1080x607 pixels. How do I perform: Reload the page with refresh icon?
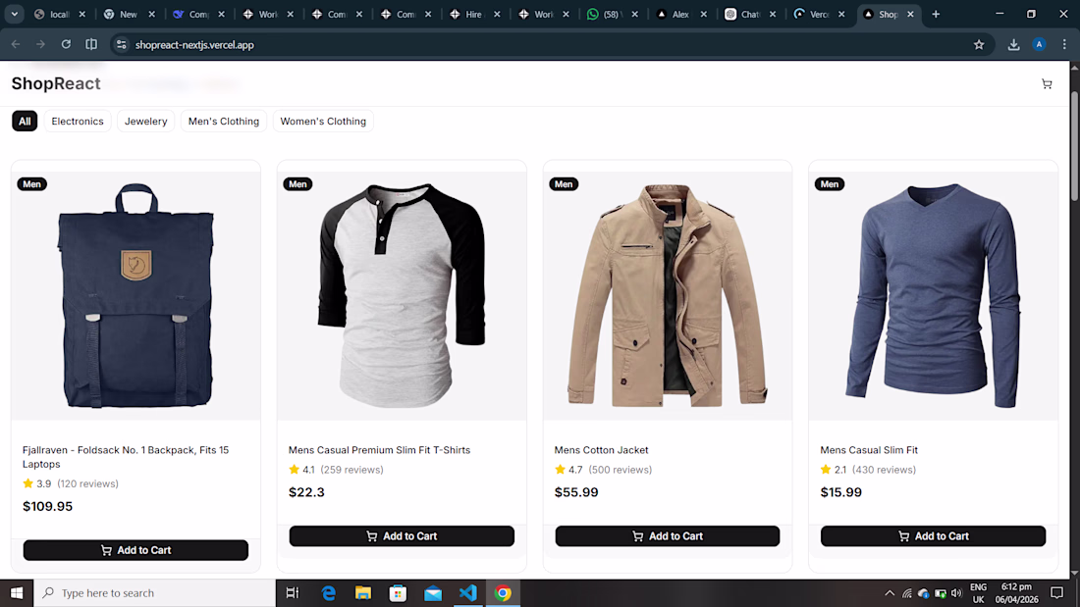66,45
